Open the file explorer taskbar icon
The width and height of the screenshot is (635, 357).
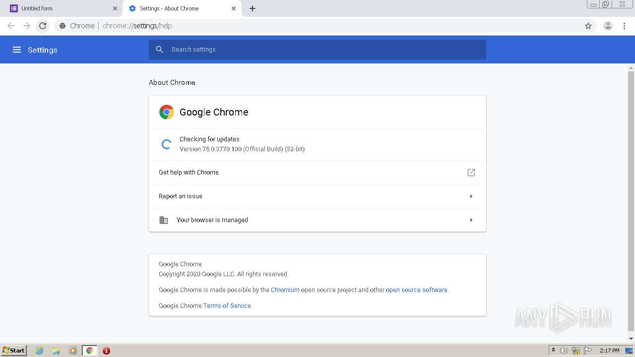(x=56, y=351)
